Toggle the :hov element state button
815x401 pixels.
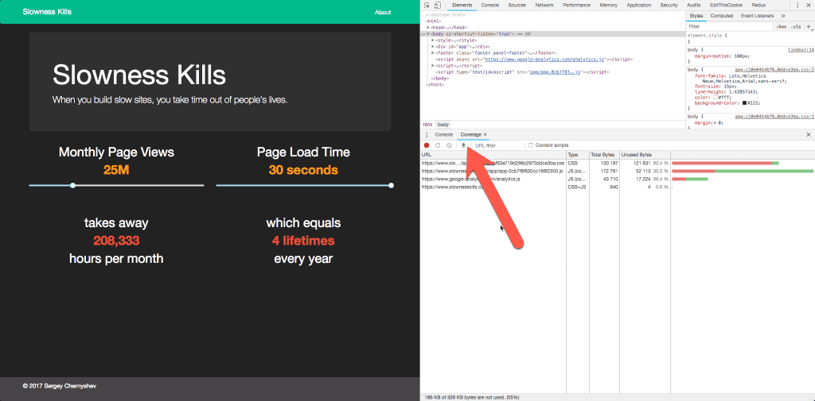click(x=781, y=26)
